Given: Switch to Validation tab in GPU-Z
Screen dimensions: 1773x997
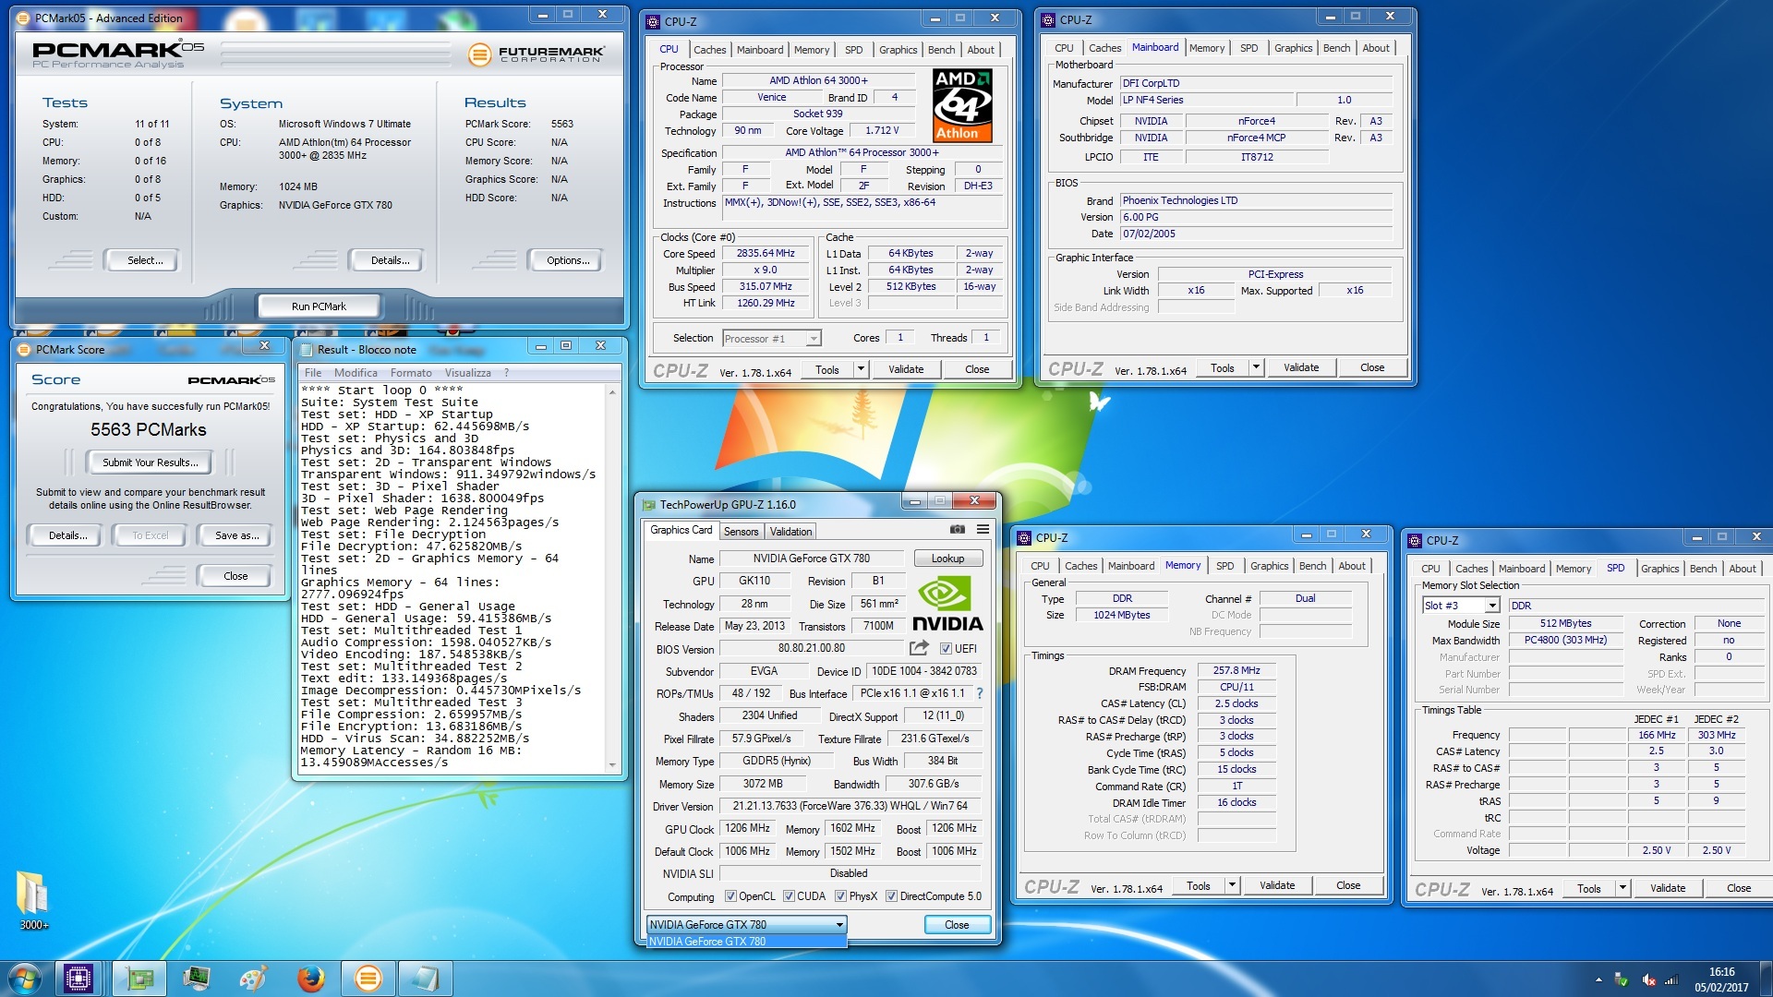Looking at the screenshot, I should [791, 532].
